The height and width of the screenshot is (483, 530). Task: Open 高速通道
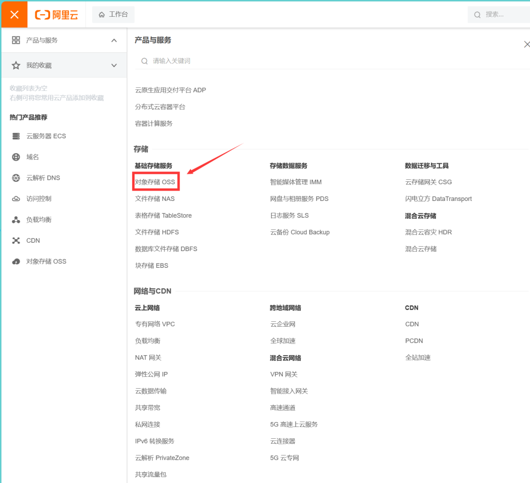[283, 408]
